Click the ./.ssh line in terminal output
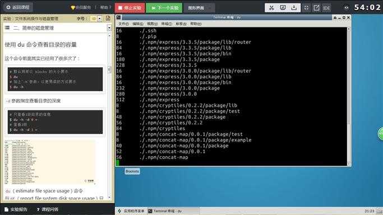Screen dimensions: 383x215 coord(136,31)
